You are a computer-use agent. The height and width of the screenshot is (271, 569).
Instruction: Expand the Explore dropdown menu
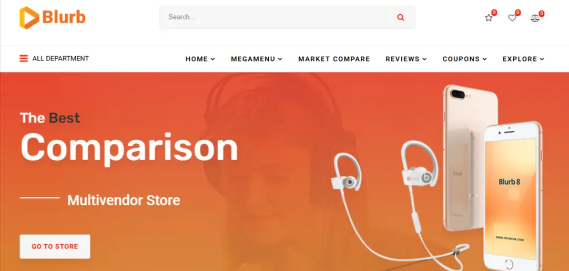point(523,59)
